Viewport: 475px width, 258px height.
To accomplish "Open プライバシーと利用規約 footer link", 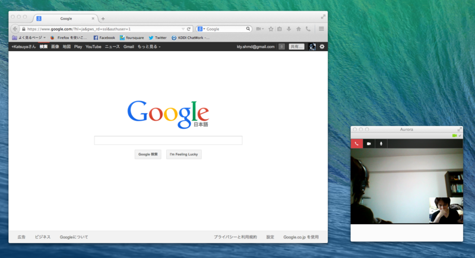I will (x=235, y=237).
